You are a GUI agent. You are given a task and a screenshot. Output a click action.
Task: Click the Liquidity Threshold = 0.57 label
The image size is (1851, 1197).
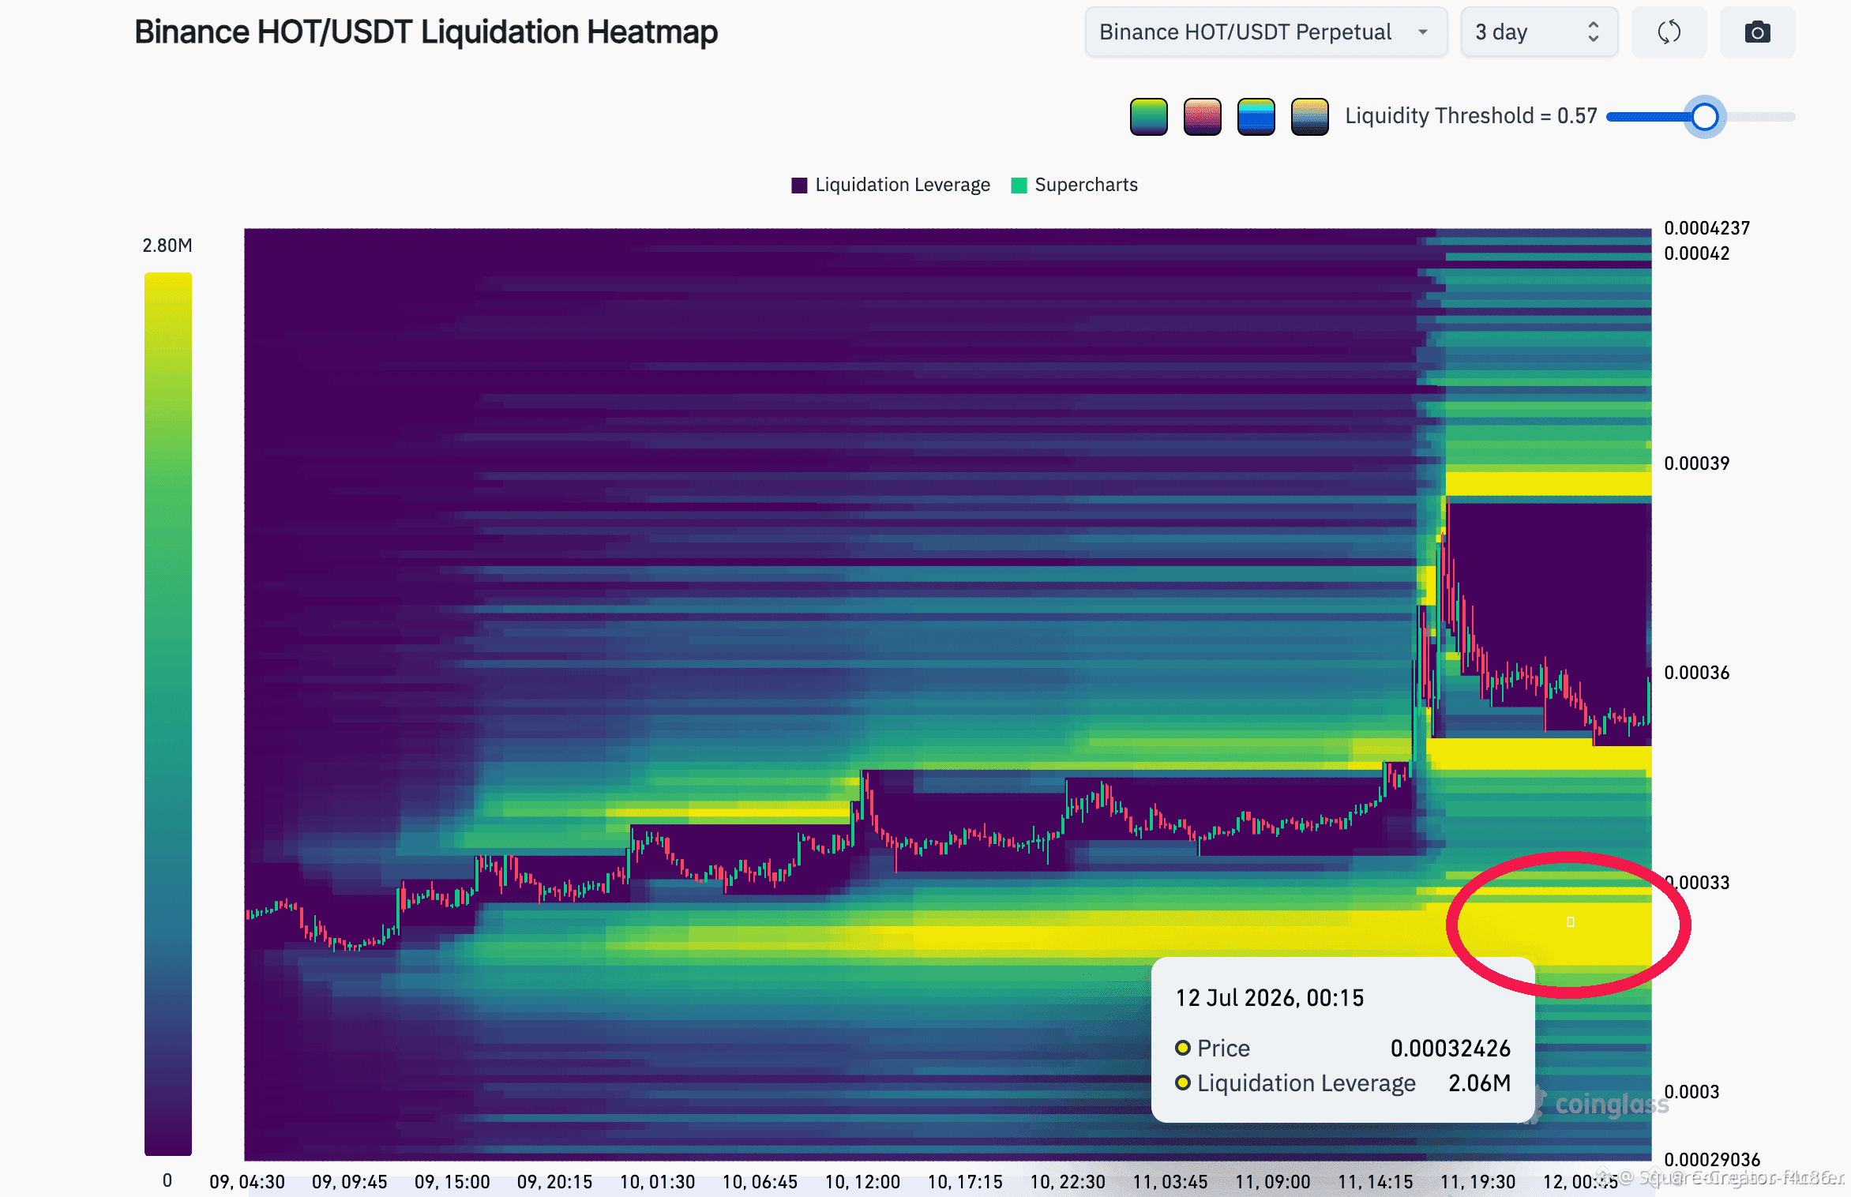tap(1471, 116)
